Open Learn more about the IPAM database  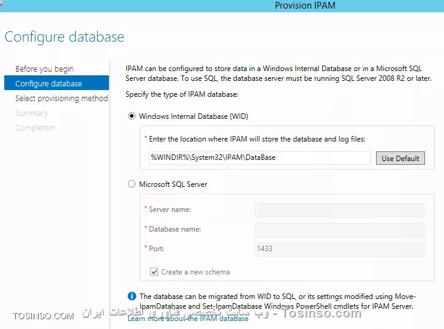click(x=188, y=318)
